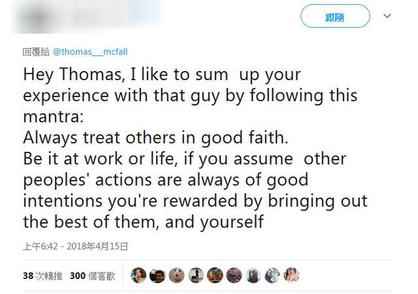
Task: Click the last liker avatar in the row
Action: 291,276
